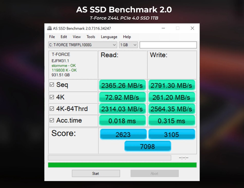Open the File menu
The height and width of the screenshot is (188, 244).
(x=52, y=37)
